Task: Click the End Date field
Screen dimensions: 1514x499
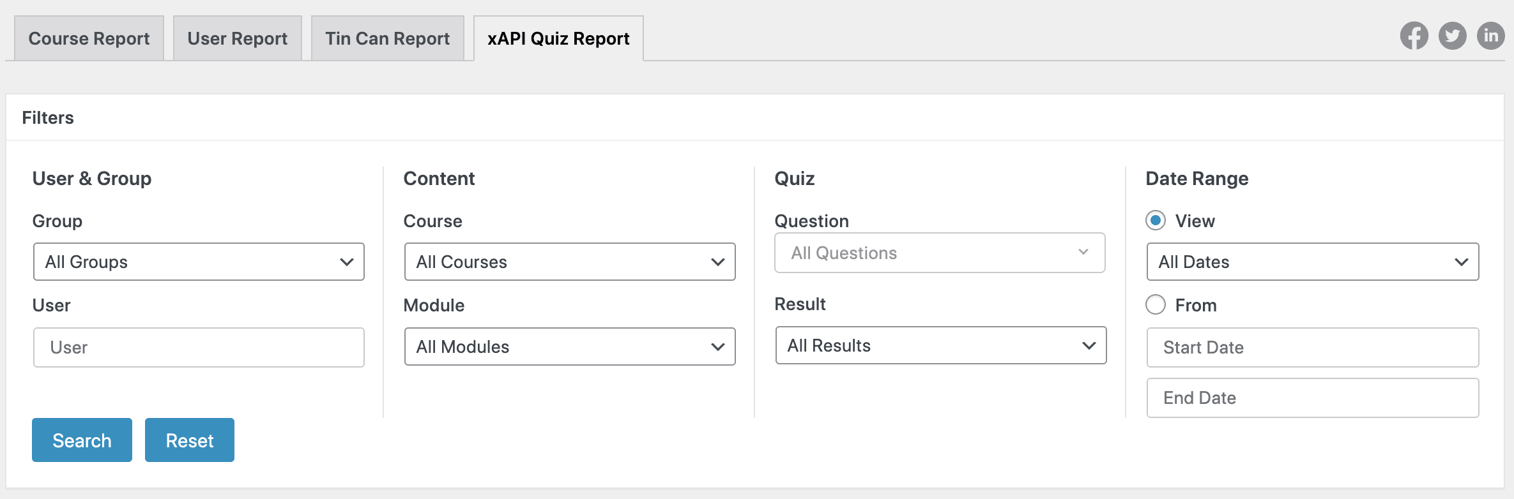Action: [x=1312, y=398]
